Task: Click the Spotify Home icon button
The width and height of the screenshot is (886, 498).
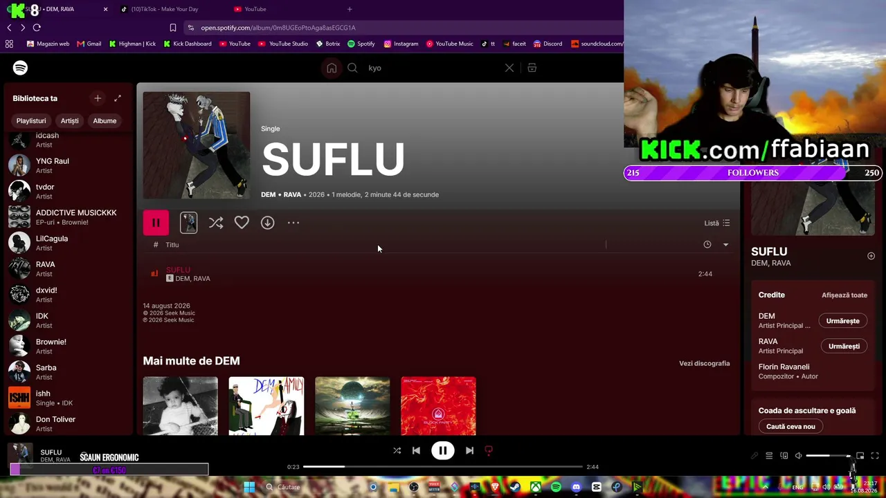Action: (332, 68)
